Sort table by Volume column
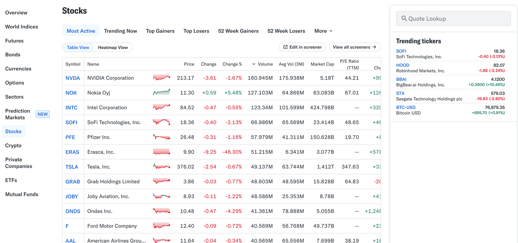Viewport: 518px width, 243px height. pos(263,64)
